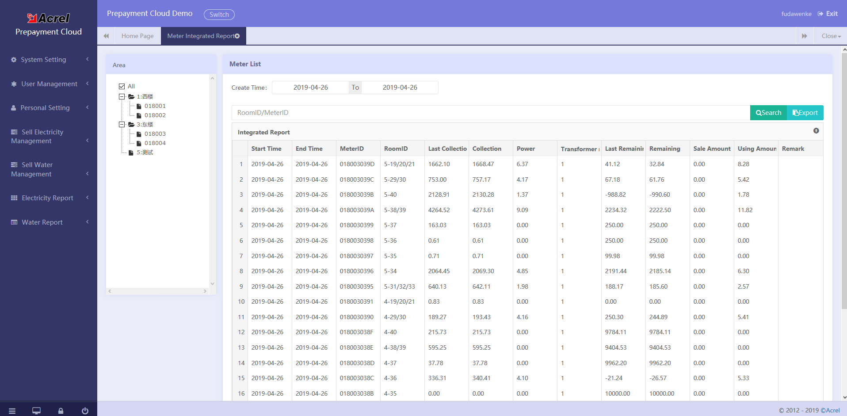Click the 018003 file icon
Image resolution: width=847 pixels, height=416 pixels.
click(139, 134)
